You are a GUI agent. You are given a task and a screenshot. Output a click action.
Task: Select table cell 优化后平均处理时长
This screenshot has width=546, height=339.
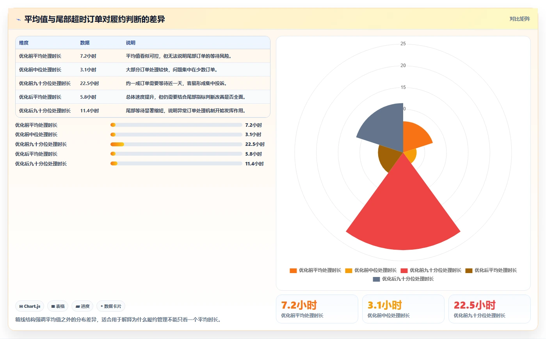pos(40,97)
